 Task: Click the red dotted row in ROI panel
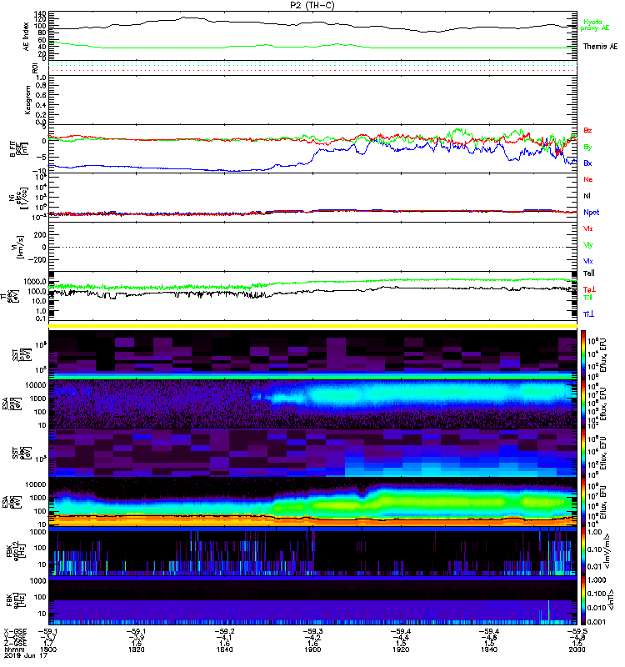(x=312, y=71)
